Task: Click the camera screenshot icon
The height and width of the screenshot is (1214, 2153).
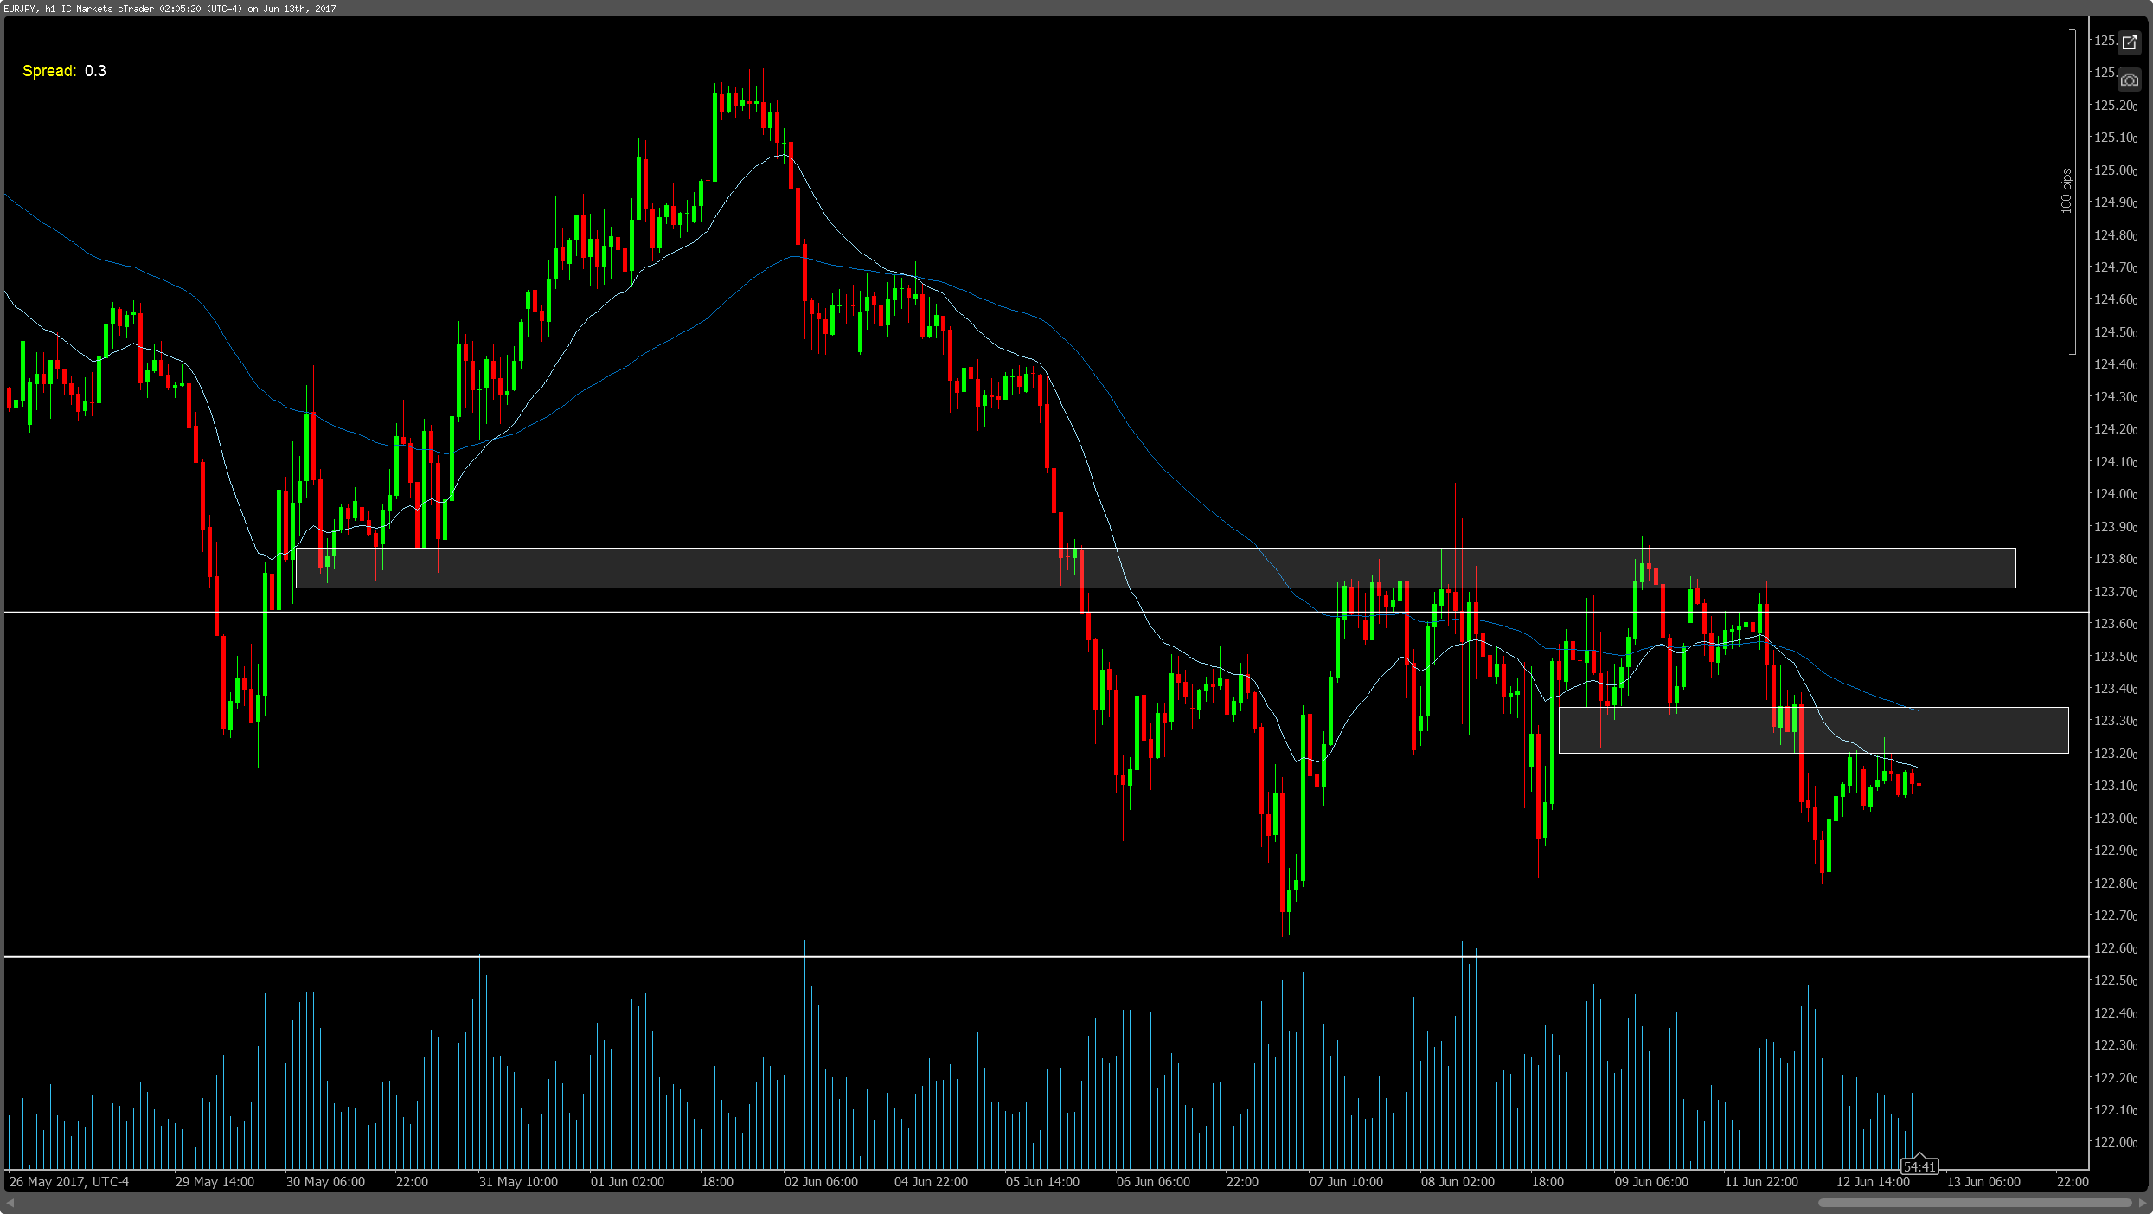Action: [2129, 80]
